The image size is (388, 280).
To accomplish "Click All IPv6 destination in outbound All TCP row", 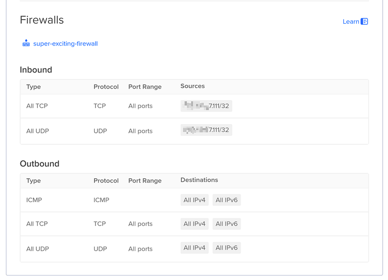I will [x=226, y=224].
